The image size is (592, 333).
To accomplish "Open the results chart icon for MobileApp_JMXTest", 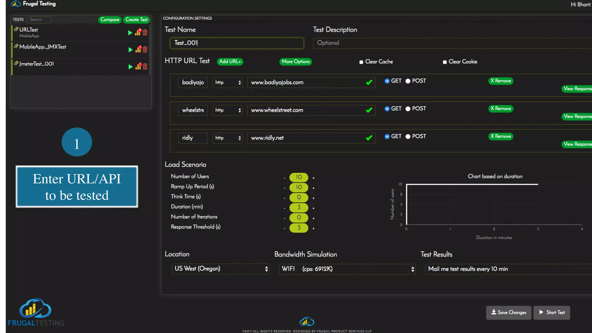I will (138, 49).
